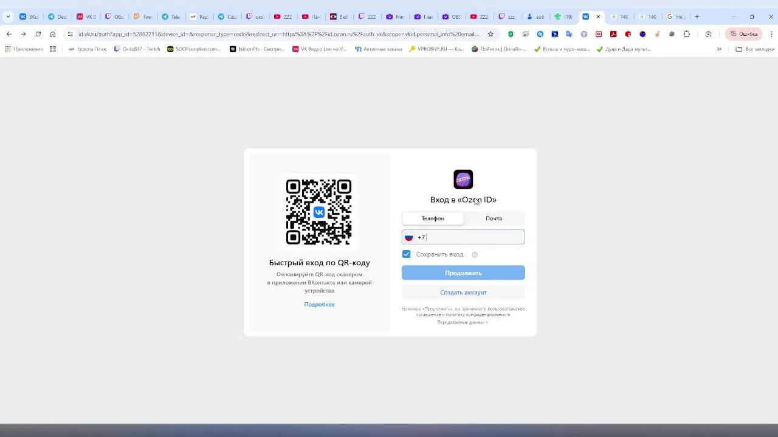The width and height of the screenshot is (778, 437).
Task: Open the Пойнток Онлайн bookmark
Action: 499,49
